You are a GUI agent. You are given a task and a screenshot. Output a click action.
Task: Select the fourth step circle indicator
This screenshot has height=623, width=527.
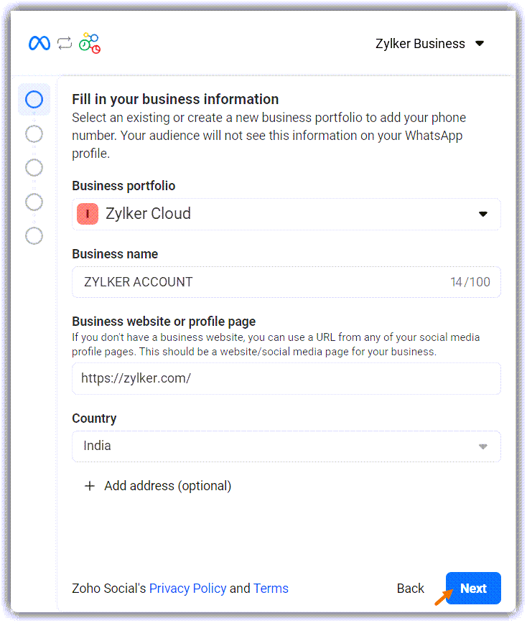(34, 202)
